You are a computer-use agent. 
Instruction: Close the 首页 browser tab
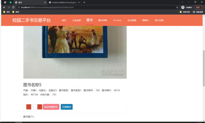[45, 2]
